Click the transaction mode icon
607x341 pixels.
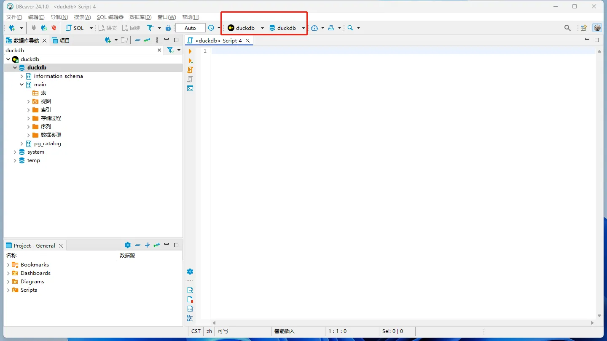(x=150, y=28)
